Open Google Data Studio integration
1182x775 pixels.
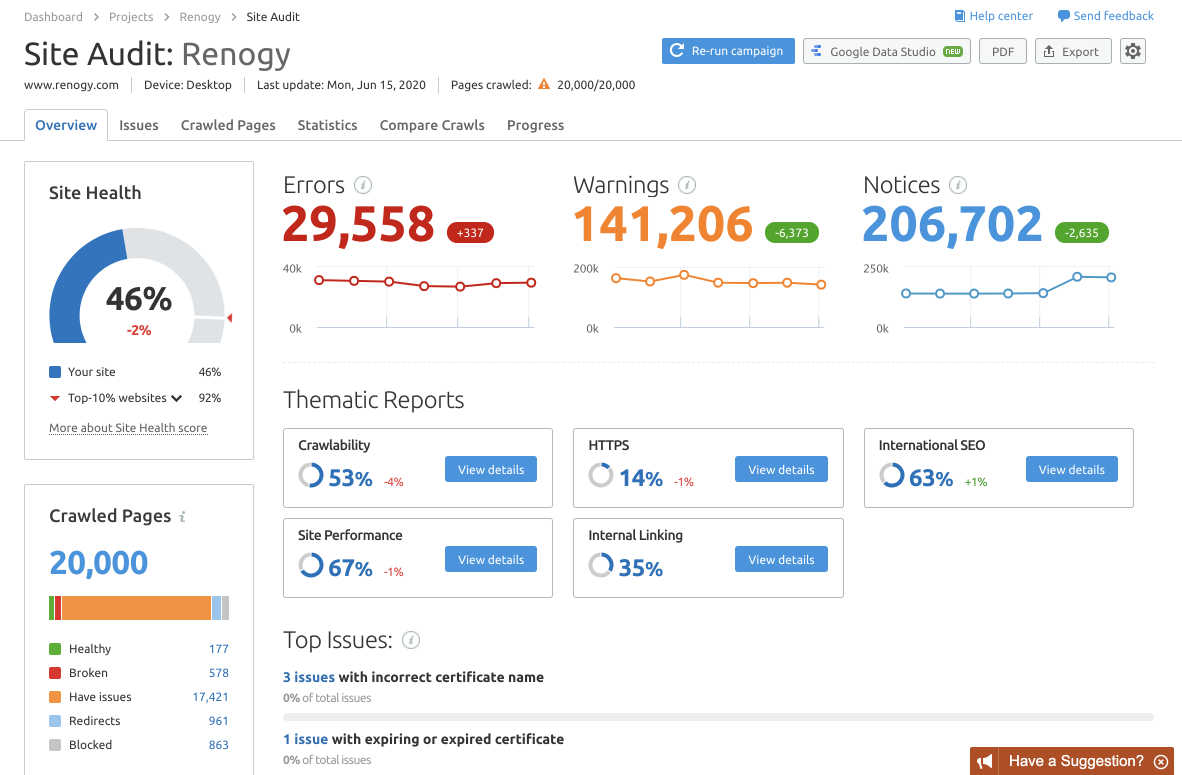(x=886, y=51)
